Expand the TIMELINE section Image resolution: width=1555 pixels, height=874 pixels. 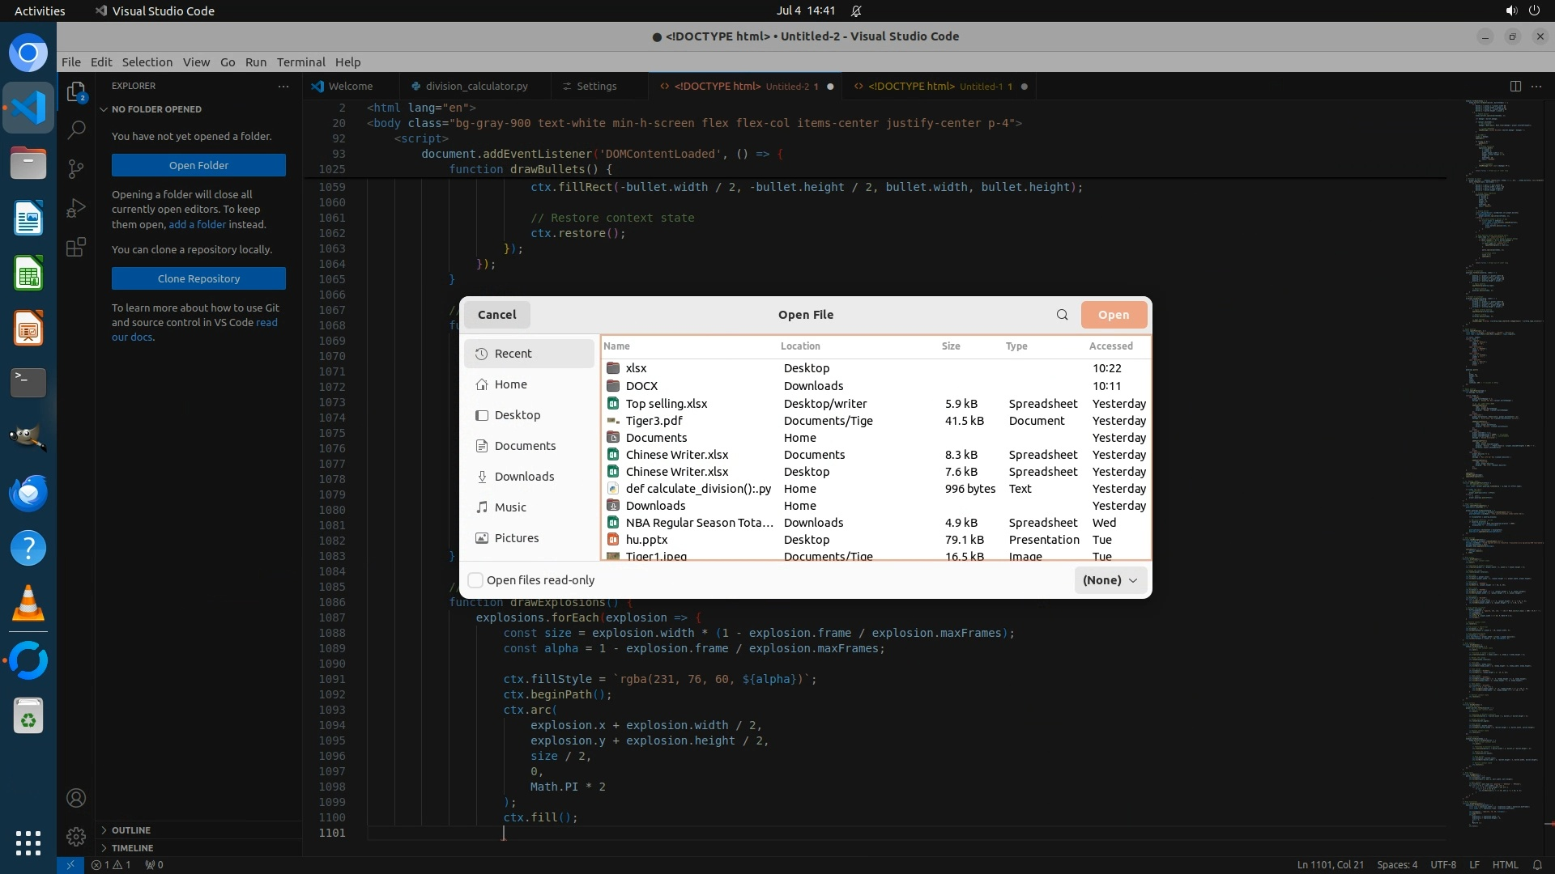tap(132, 848)
